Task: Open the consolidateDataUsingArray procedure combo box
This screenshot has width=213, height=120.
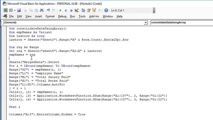Action: [x=182, y=22]
